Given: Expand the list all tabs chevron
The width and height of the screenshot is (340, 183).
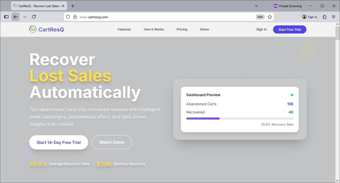Looking at the screenshot, I should tap(257, 6).
